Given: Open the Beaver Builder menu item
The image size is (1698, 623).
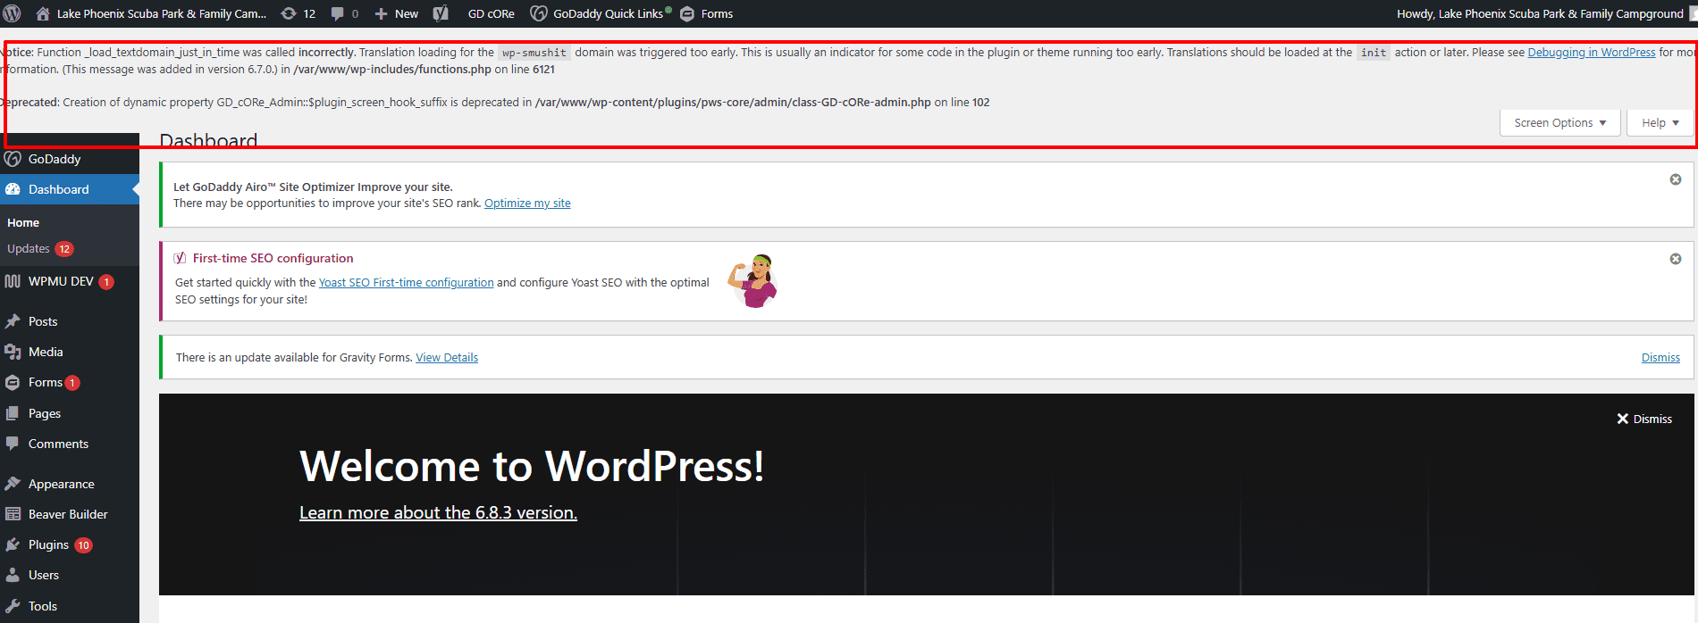Looking at the screenshot, I should click(x=70, y=514).
